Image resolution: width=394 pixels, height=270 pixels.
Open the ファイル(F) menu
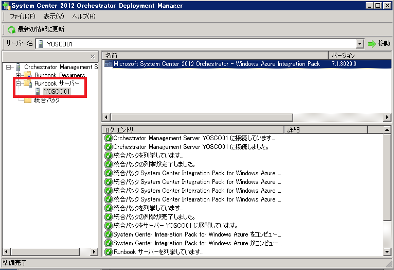pyautogui.click(x=22, y=16)
